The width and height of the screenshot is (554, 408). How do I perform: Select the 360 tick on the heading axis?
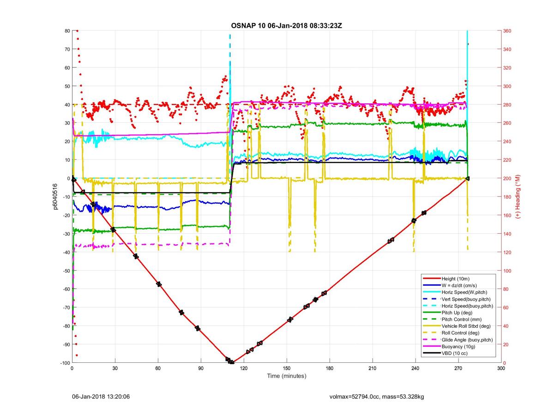pyautogui.click(x=507, y=31)
